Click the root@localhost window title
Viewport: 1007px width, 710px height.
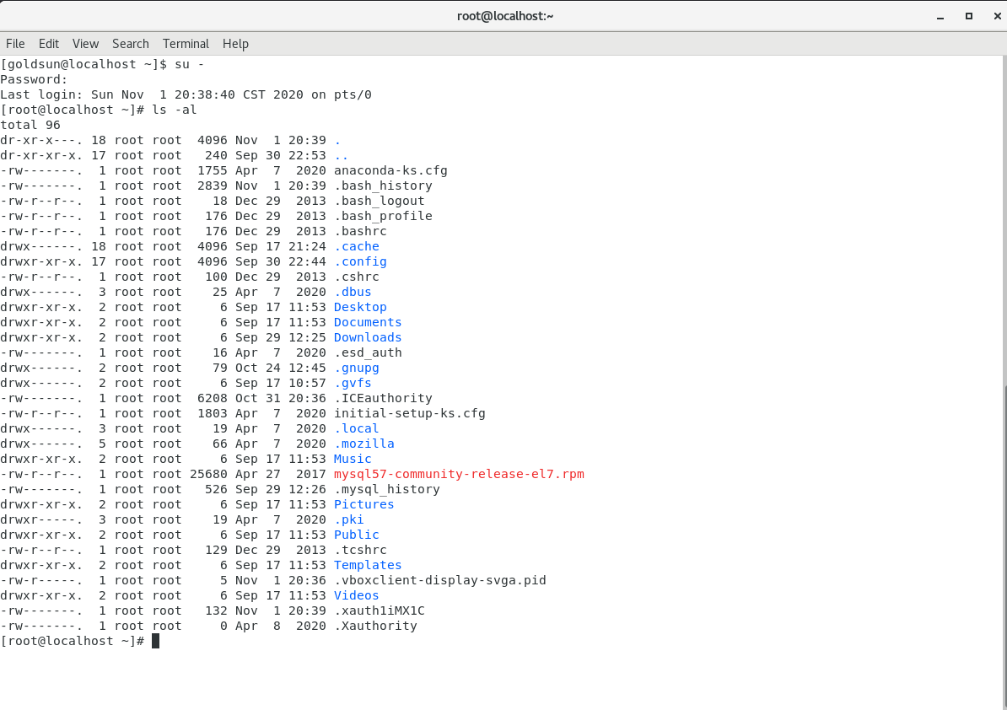505,15
